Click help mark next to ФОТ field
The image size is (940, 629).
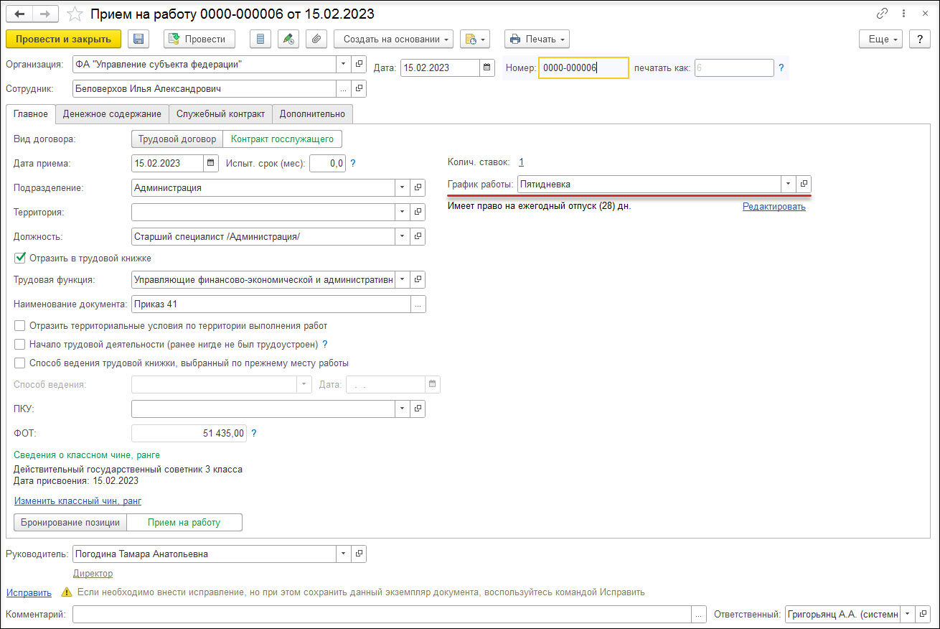254,433
